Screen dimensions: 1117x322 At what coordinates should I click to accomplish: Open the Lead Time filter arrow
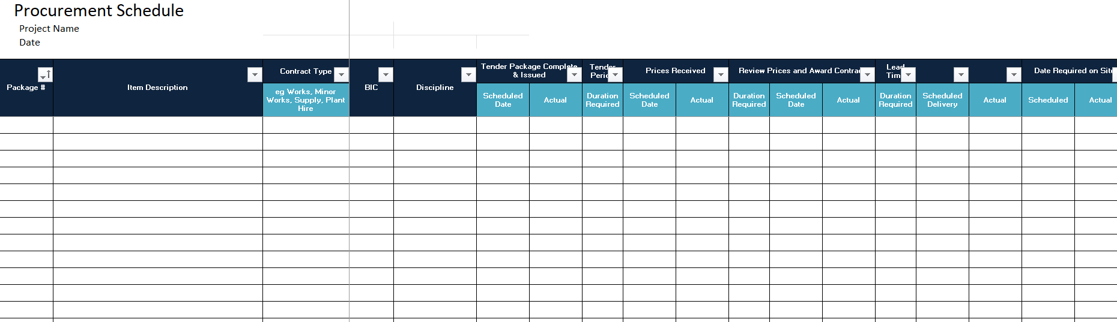[908, 74]
